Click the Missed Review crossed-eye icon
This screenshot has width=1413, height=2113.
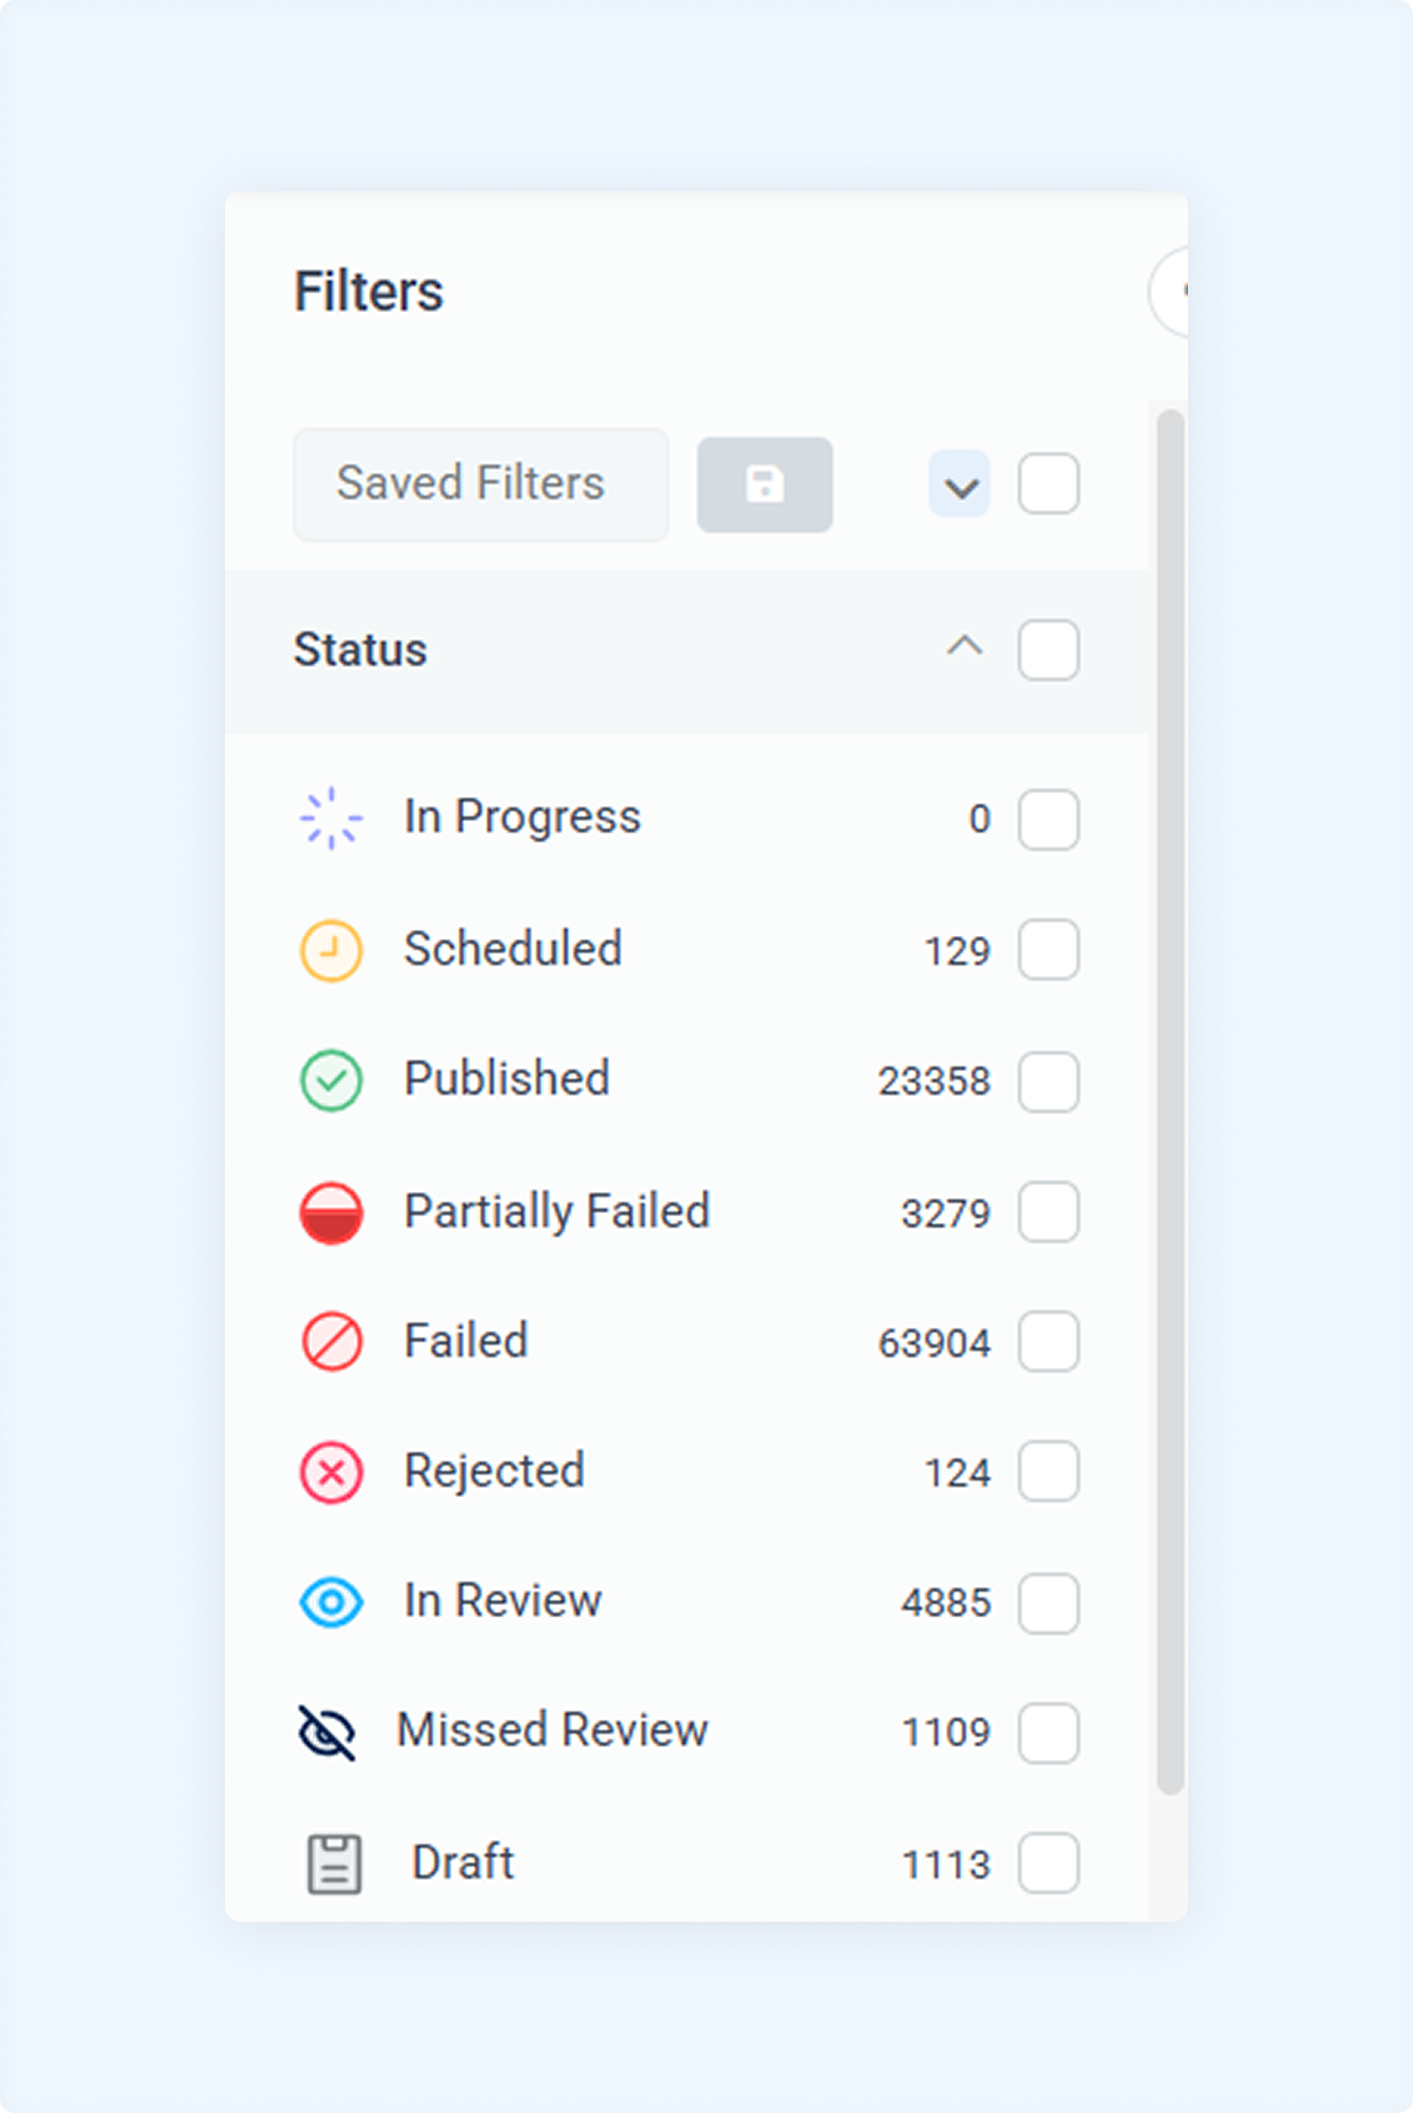tap(326, 1732)
